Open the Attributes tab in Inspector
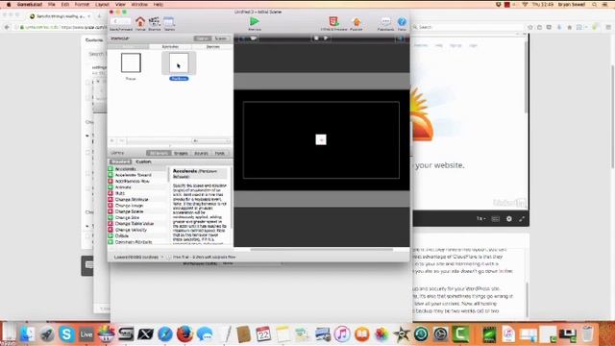Image resolution: width=615 pixels, height=346 pixels. pos(170,47)
